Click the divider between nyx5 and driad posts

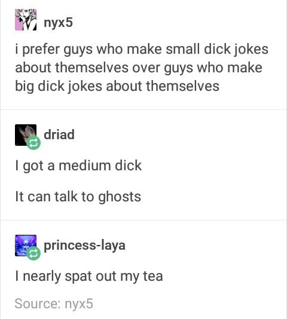click(x=143, y=109)
